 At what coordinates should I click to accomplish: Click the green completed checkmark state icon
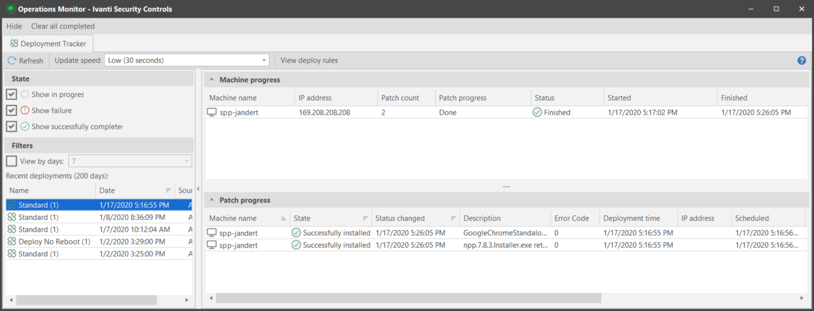(25, 126)
